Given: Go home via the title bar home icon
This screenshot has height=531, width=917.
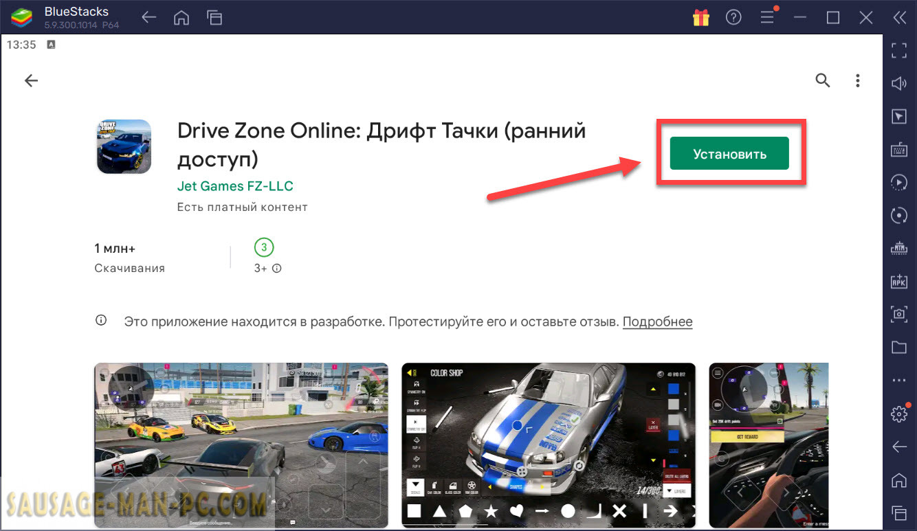Looking at the screenshot, I should [x=181, y=19].
